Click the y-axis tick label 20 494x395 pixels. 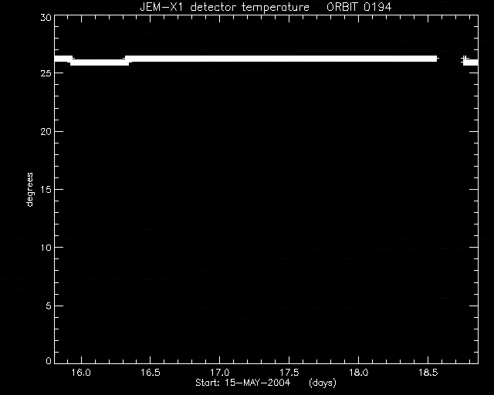(x=46, y=131)
